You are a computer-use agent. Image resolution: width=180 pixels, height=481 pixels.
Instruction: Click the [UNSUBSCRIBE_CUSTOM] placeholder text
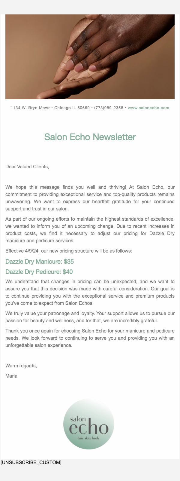tap(31, 463)
